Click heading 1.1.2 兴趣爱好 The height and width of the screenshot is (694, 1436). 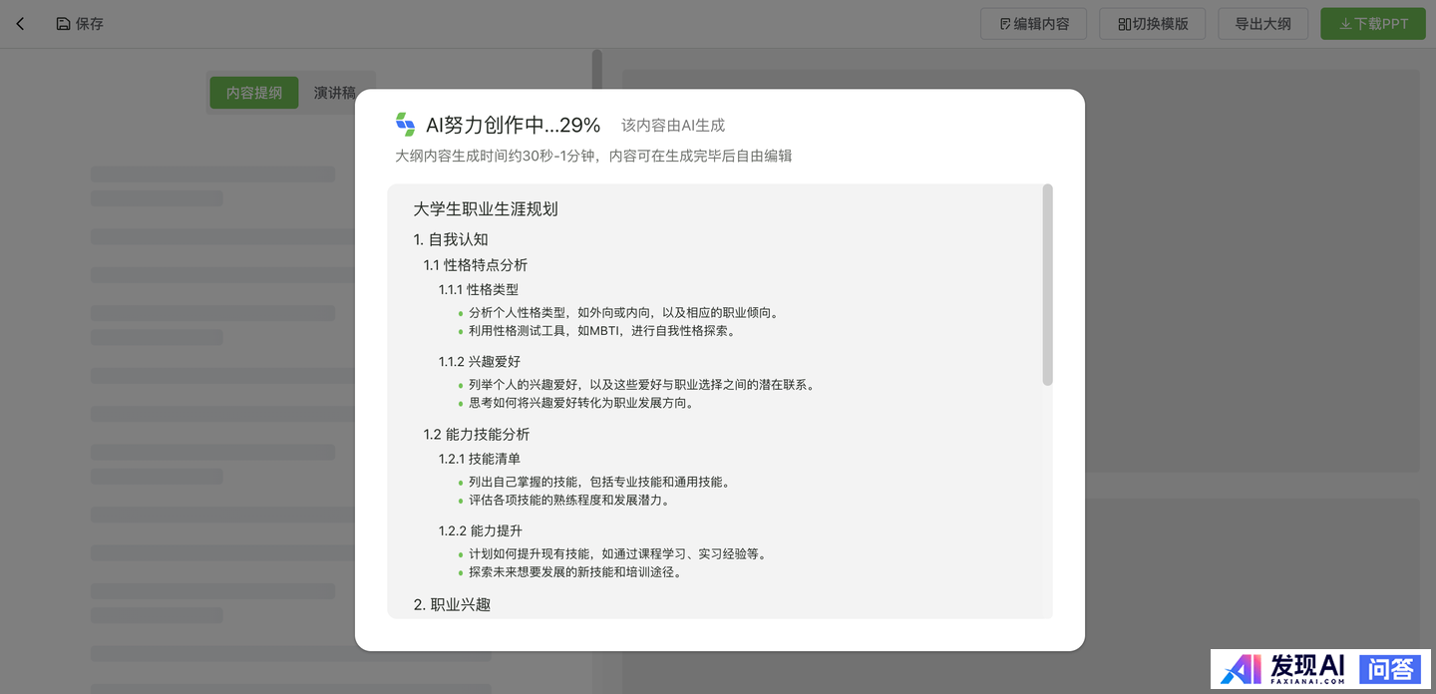480,361
